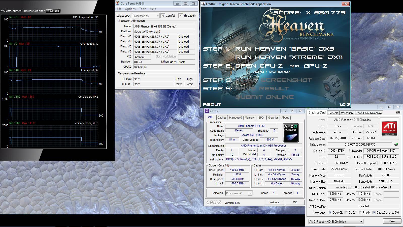
Task: Toggle the DirectCompute 5.0 checkbox
Action: 374,213
